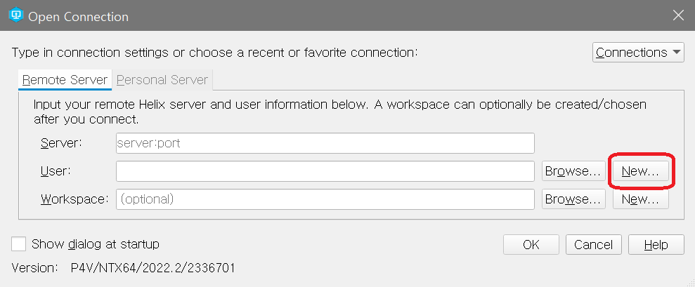Open the Connections dropdown
695x287 pixels.
[x=638, y=52]
